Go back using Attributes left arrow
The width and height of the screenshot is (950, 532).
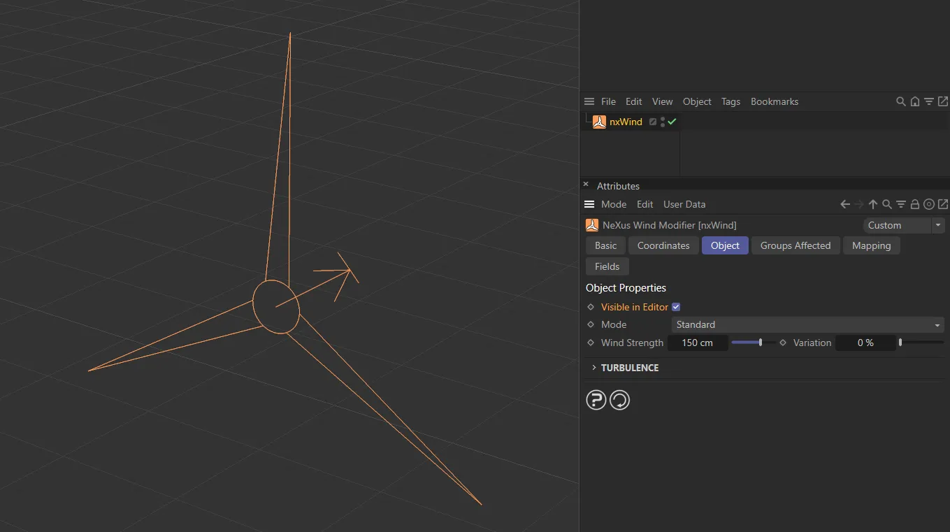[844, 204]
